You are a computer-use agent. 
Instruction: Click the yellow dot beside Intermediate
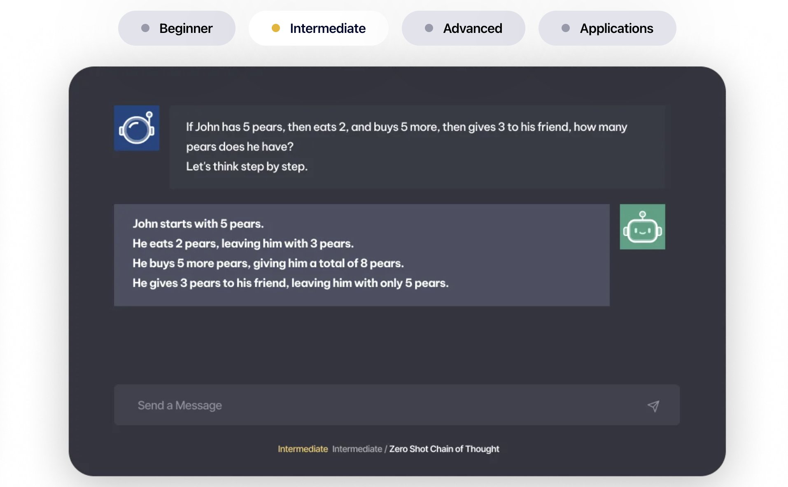[x=276, y=28]
